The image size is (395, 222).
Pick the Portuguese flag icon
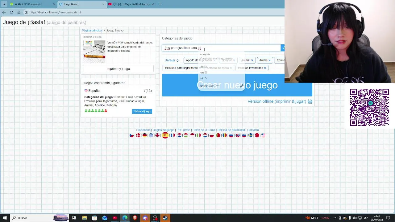(x=218, y=135)
